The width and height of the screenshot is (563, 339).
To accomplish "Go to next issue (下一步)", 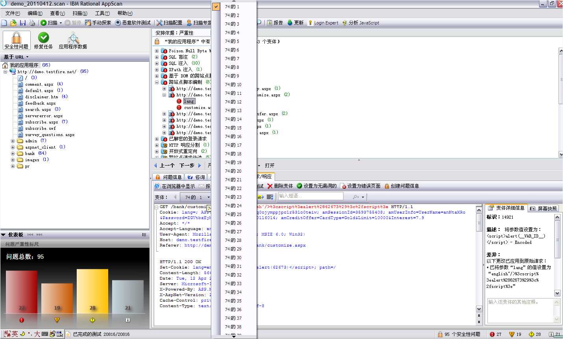I will click(190, 166).
